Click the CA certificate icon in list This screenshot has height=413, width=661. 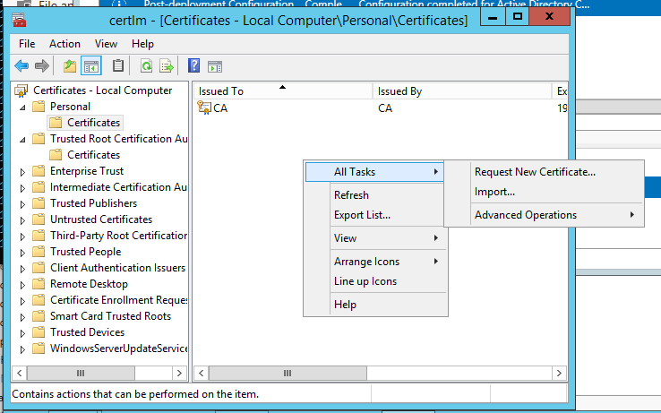coord(204,108)
